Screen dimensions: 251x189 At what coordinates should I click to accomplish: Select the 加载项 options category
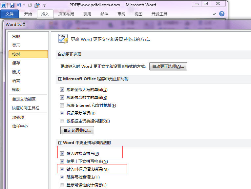click(28, 118)
